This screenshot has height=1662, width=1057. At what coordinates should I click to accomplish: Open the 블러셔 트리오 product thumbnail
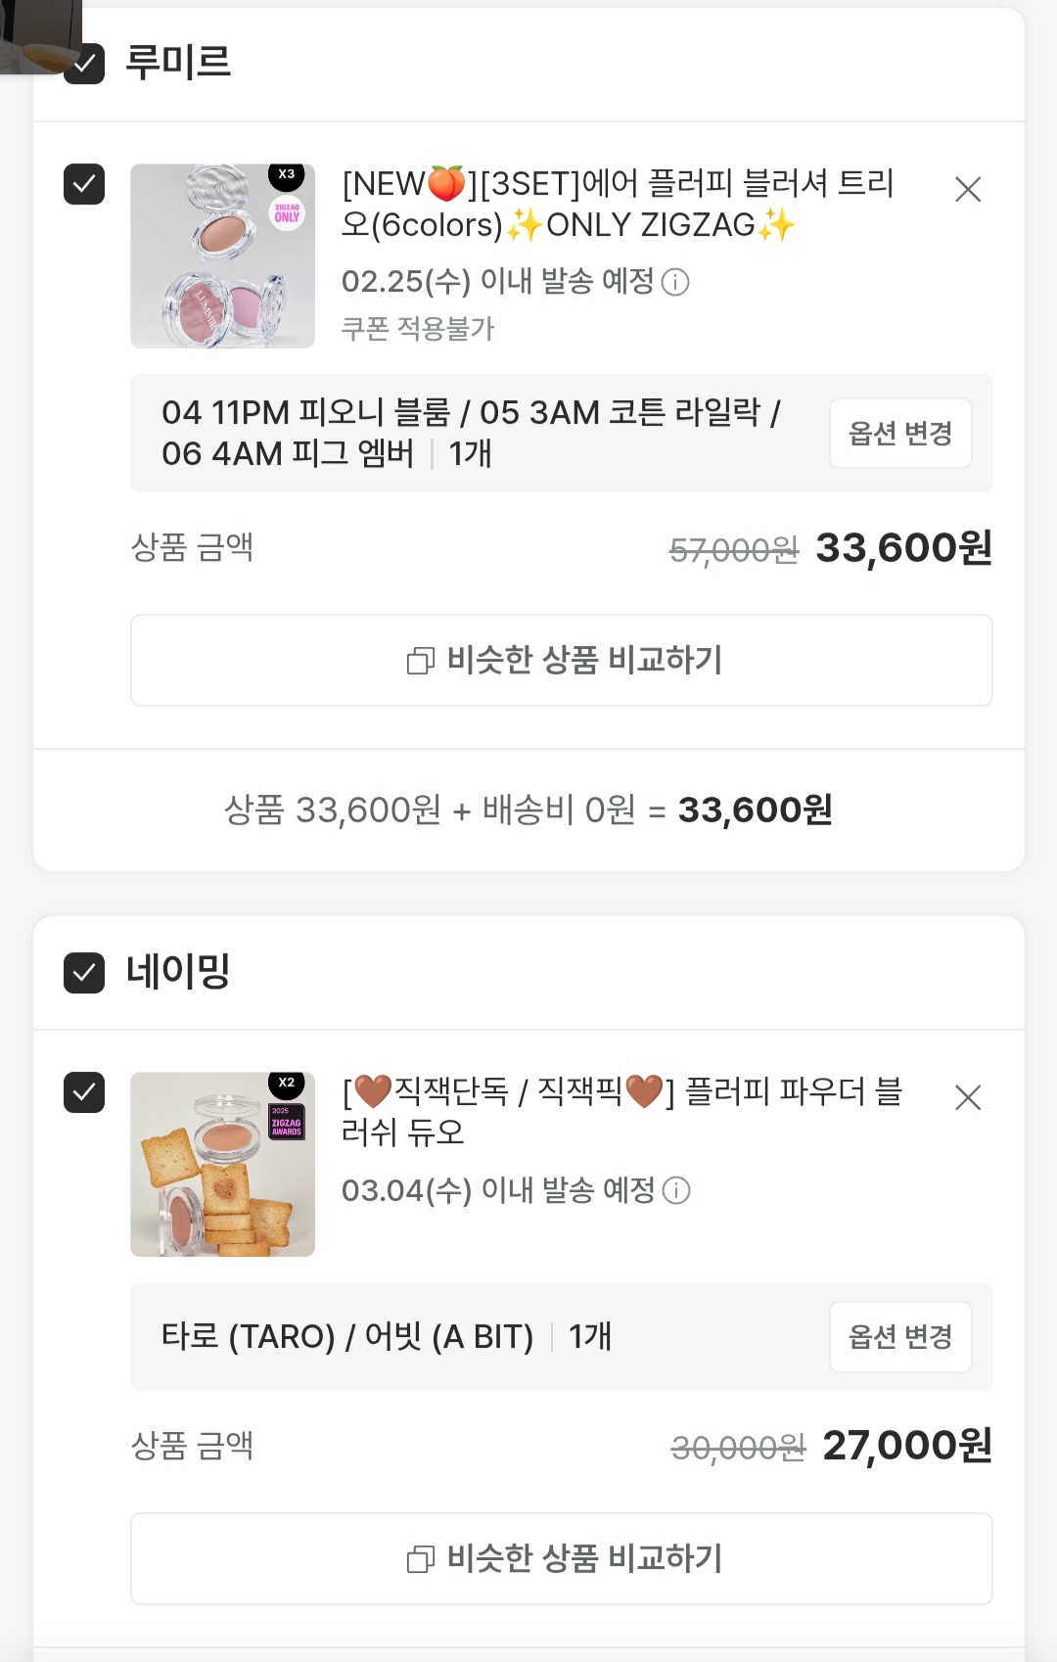[223, 256]
